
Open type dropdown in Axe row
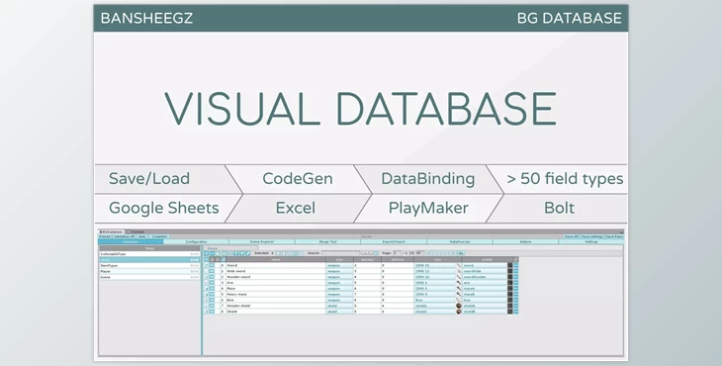[340, 283]
